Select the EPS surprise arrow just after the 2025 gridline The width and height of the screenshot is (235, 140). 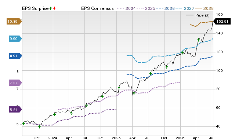point(119,88)
